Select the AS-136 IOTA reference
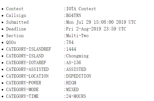This screenshot has width=154, height=101. [x=73, y=63]
